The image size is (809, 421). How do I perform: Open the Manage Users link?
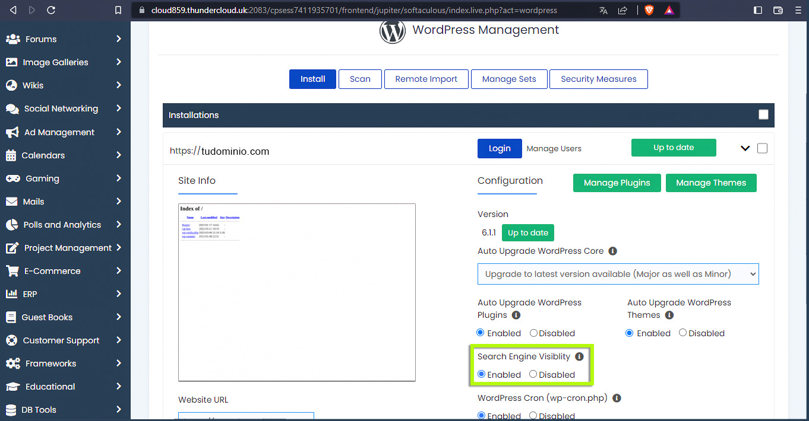pos(554,149)
